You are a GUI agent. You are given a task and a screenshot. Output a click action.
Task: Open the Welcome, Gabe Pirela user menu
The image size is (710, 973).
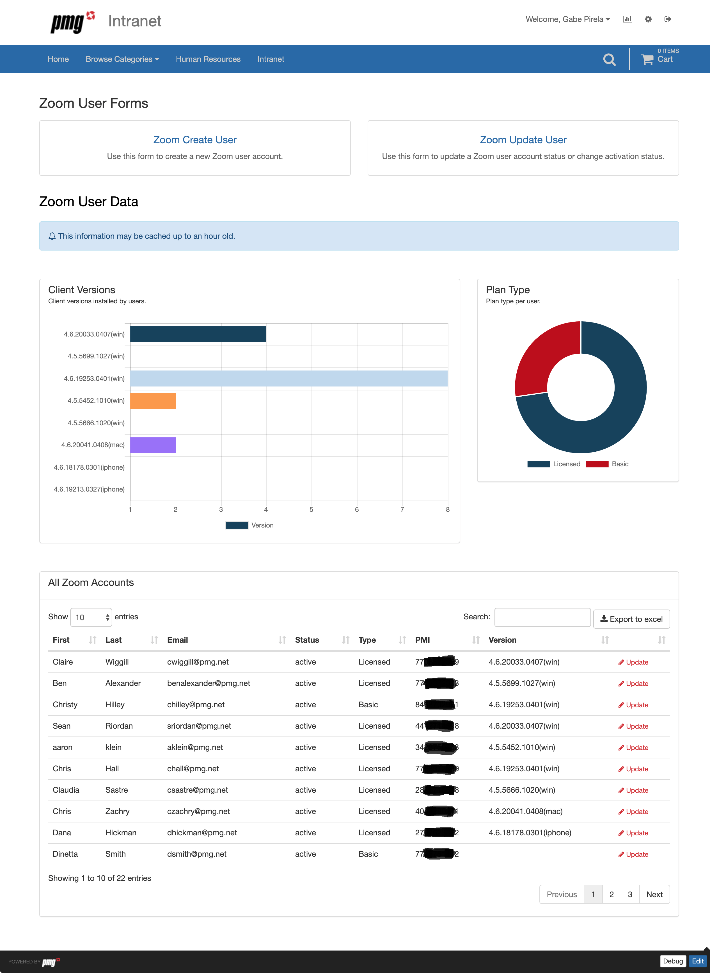coord(567,19)
